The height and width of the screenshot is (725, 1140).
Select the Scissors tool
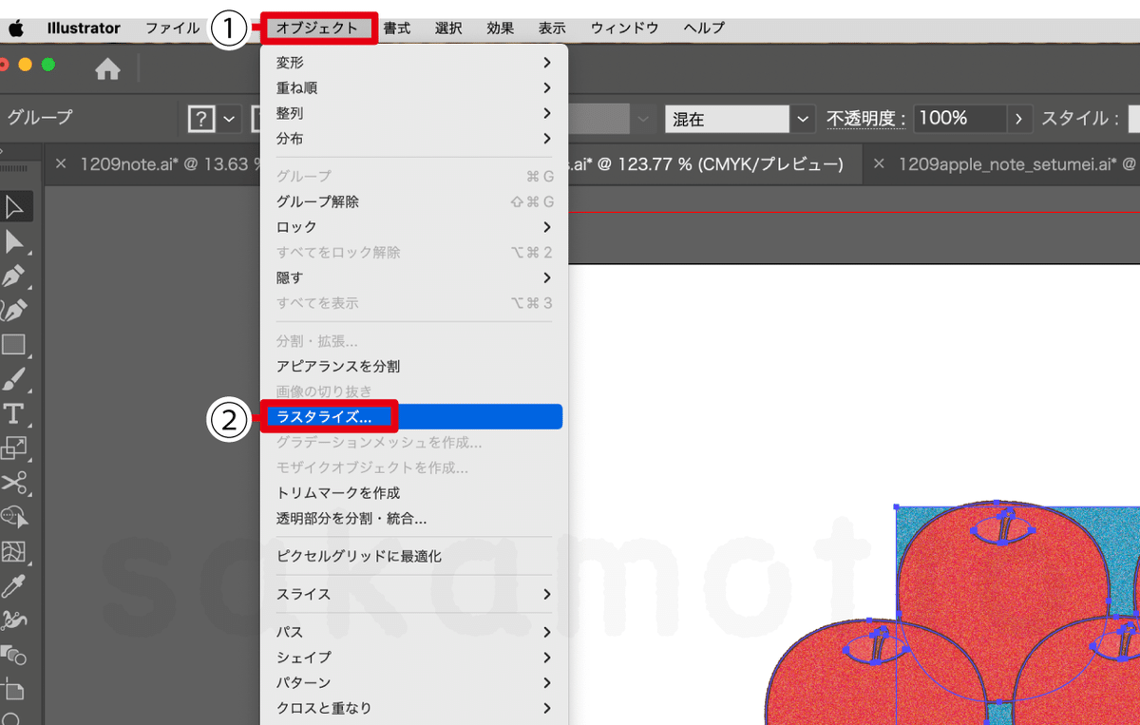pyautogui.click(x=14, y=483)
